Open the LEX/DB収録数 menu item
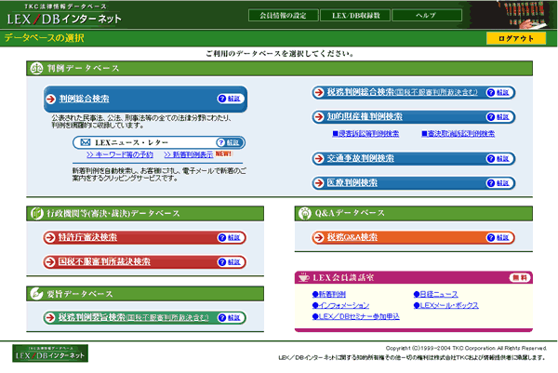The width and height of the screenshot is (558, 373). click(355, 15)
